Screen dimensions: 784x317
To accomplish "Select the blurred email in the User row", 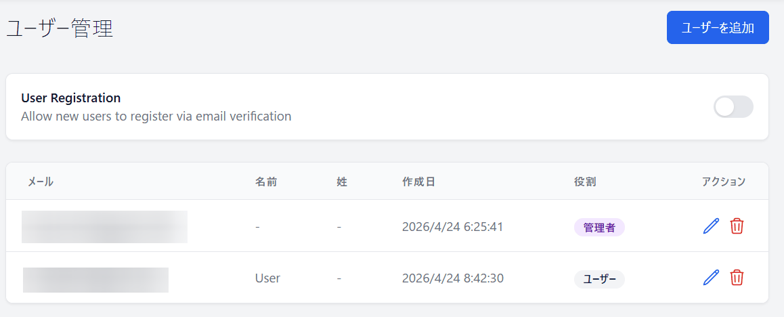I will click(x=95, y=280).
